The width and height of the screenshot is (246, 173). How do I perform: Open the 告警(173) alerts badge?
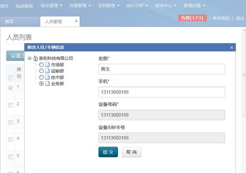192,18
